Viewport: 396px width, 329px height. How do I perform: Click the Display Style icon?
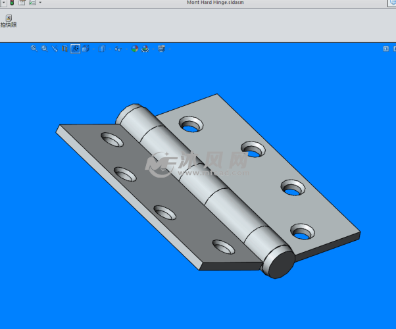[102, 49]
